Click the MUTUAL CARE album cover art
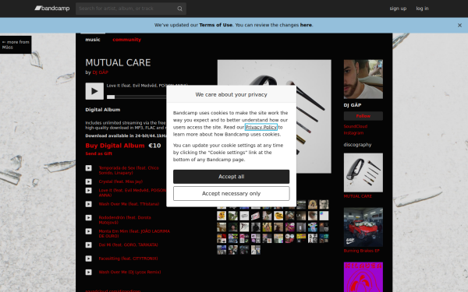The image size is (468, 292). coord(275,116)
